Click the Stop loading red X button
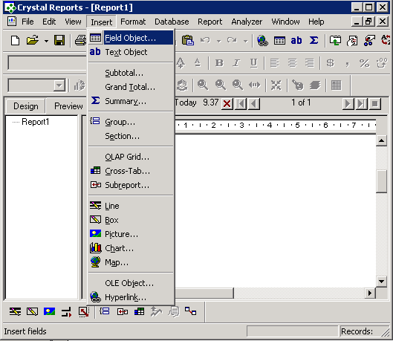Viewport: 393px width, 341px height. 227,103
